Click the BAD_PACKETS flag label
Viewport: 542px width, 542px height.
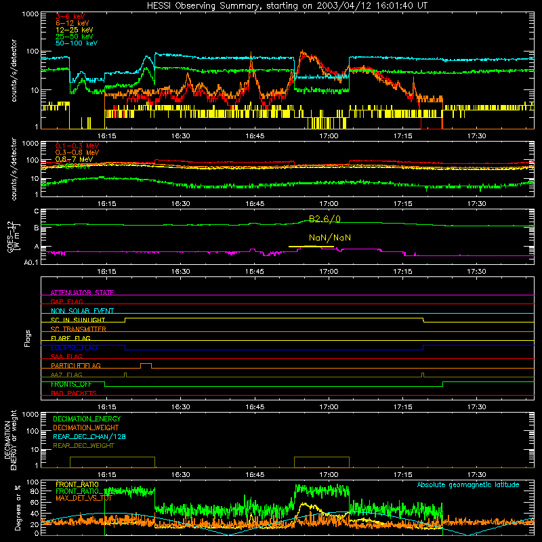(x=74, y=393)
